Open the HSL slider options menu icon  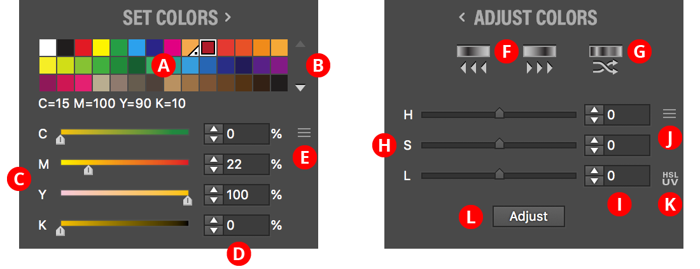point(669,114)
